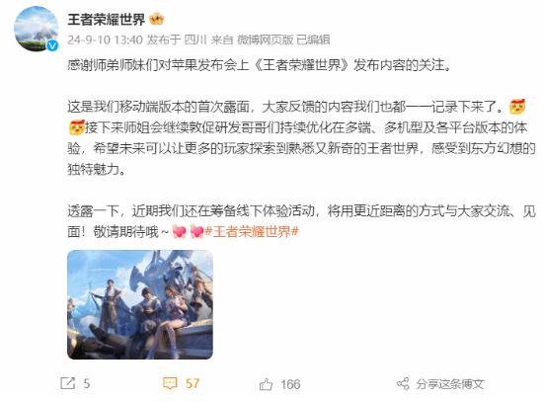
Task: Click the comment count 57
Action: (193, 383)
